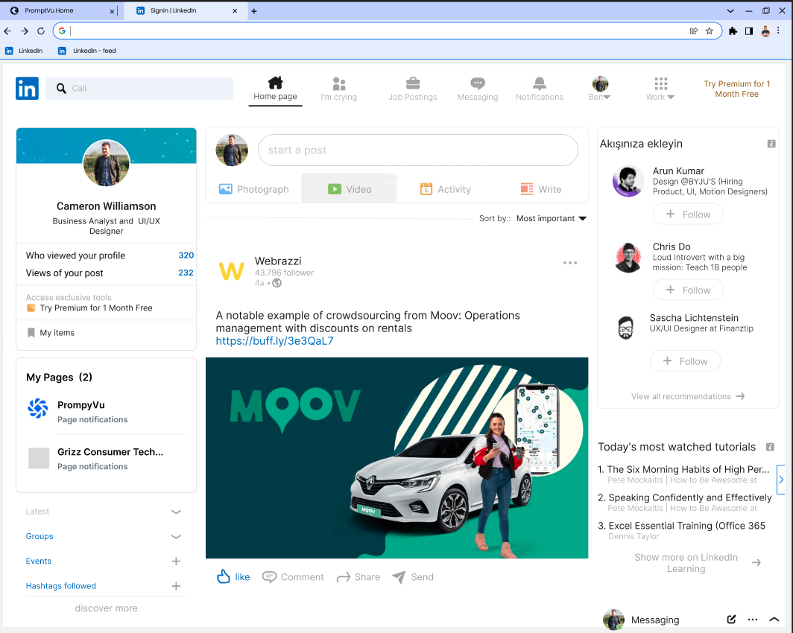The height and width of the screenshot is (633, 793).
Task: Click discover more link
Action: 106,608
